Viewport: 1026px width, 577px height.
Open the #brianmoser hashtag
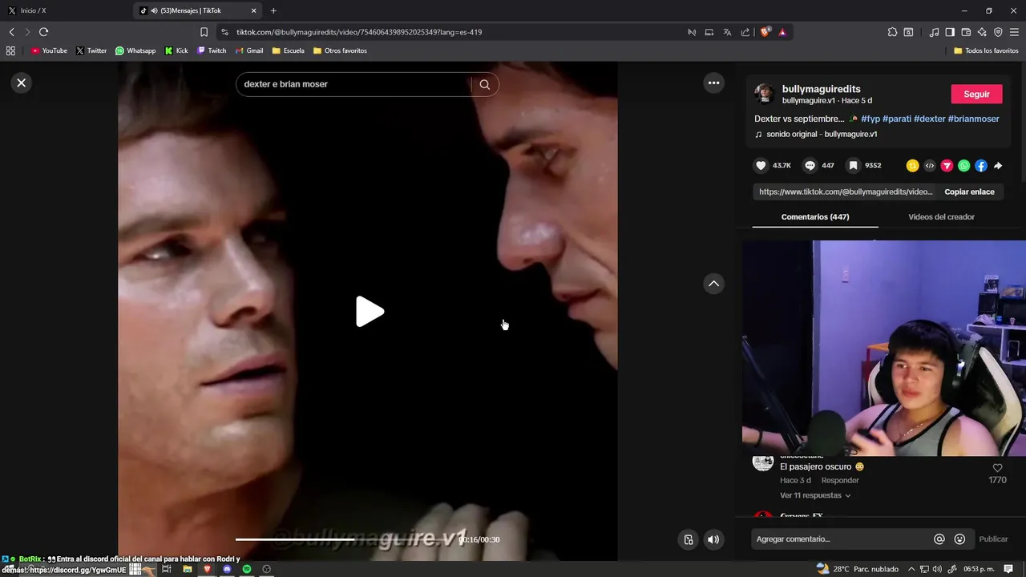973,119
